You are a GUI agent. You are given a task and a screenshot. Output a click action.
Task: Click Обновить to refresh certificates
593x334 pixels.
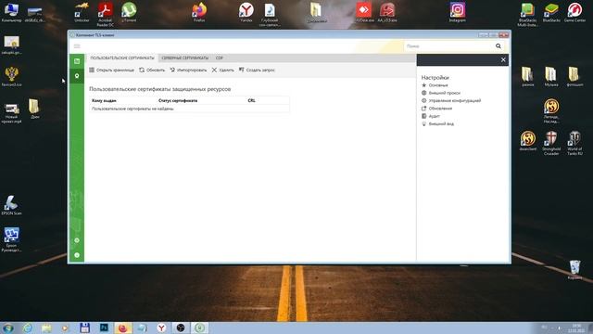pos(152,71)
